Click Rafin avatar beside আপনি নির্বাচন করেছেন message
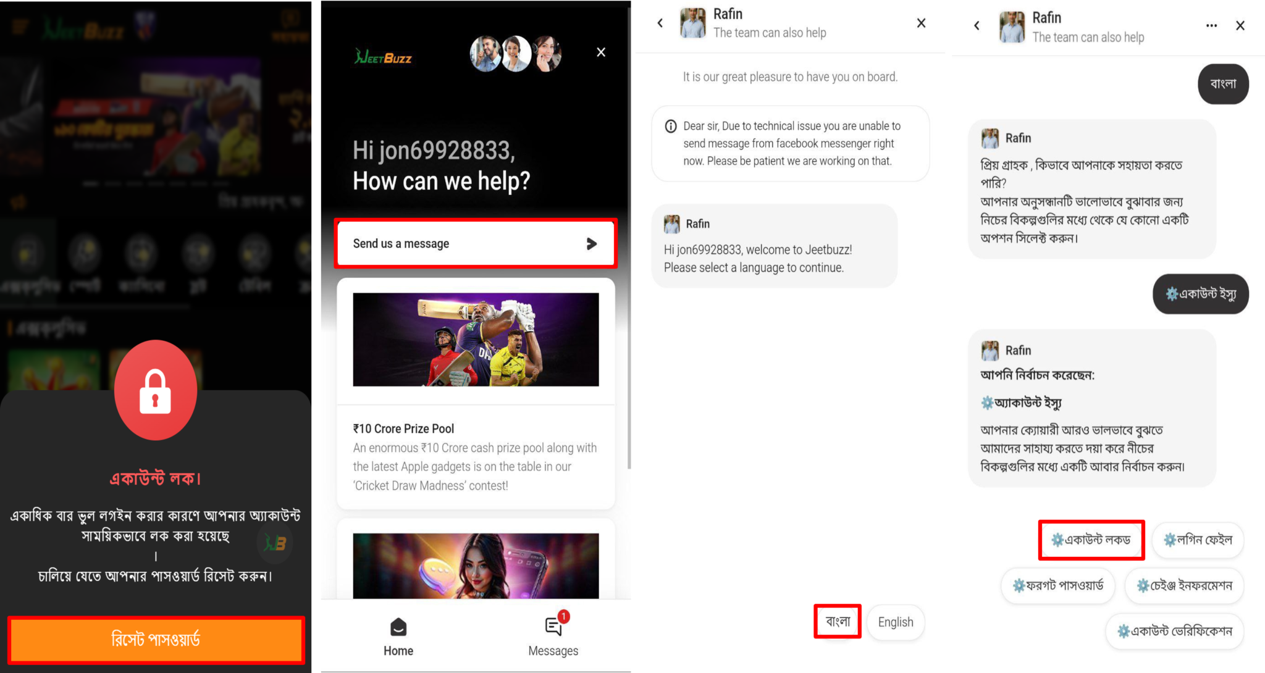The height and width of the screenshot is (673, 1265). (990, 350)
